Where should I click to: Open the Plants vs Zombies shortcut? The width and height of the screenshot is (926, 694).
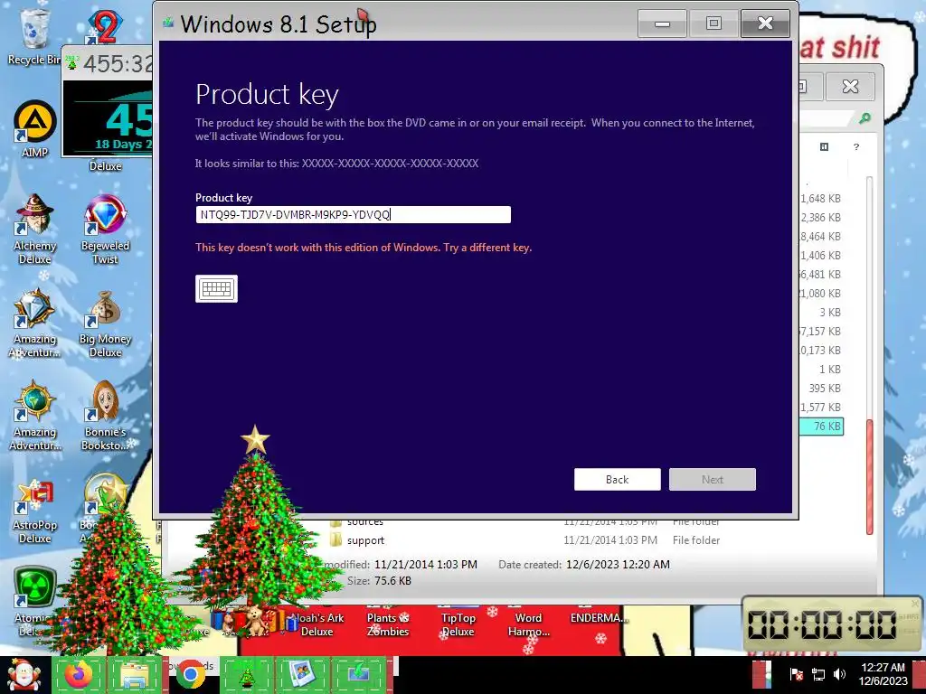[x=387, y=624]
